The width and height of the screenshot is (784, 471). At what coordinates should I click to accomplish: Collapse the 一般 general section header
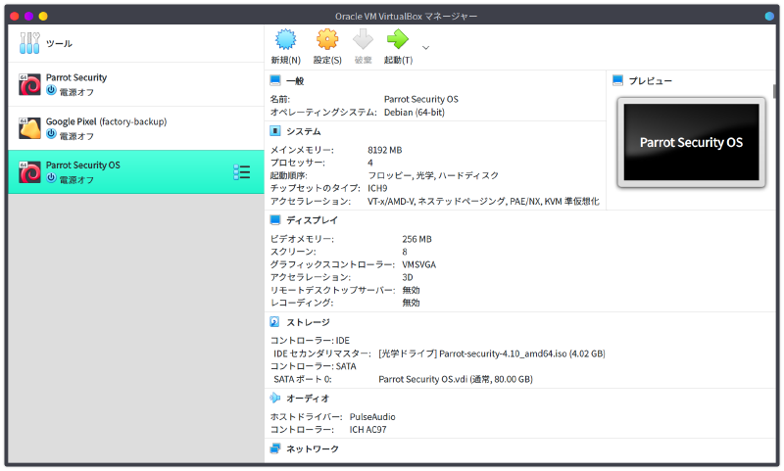click(294, 81)
